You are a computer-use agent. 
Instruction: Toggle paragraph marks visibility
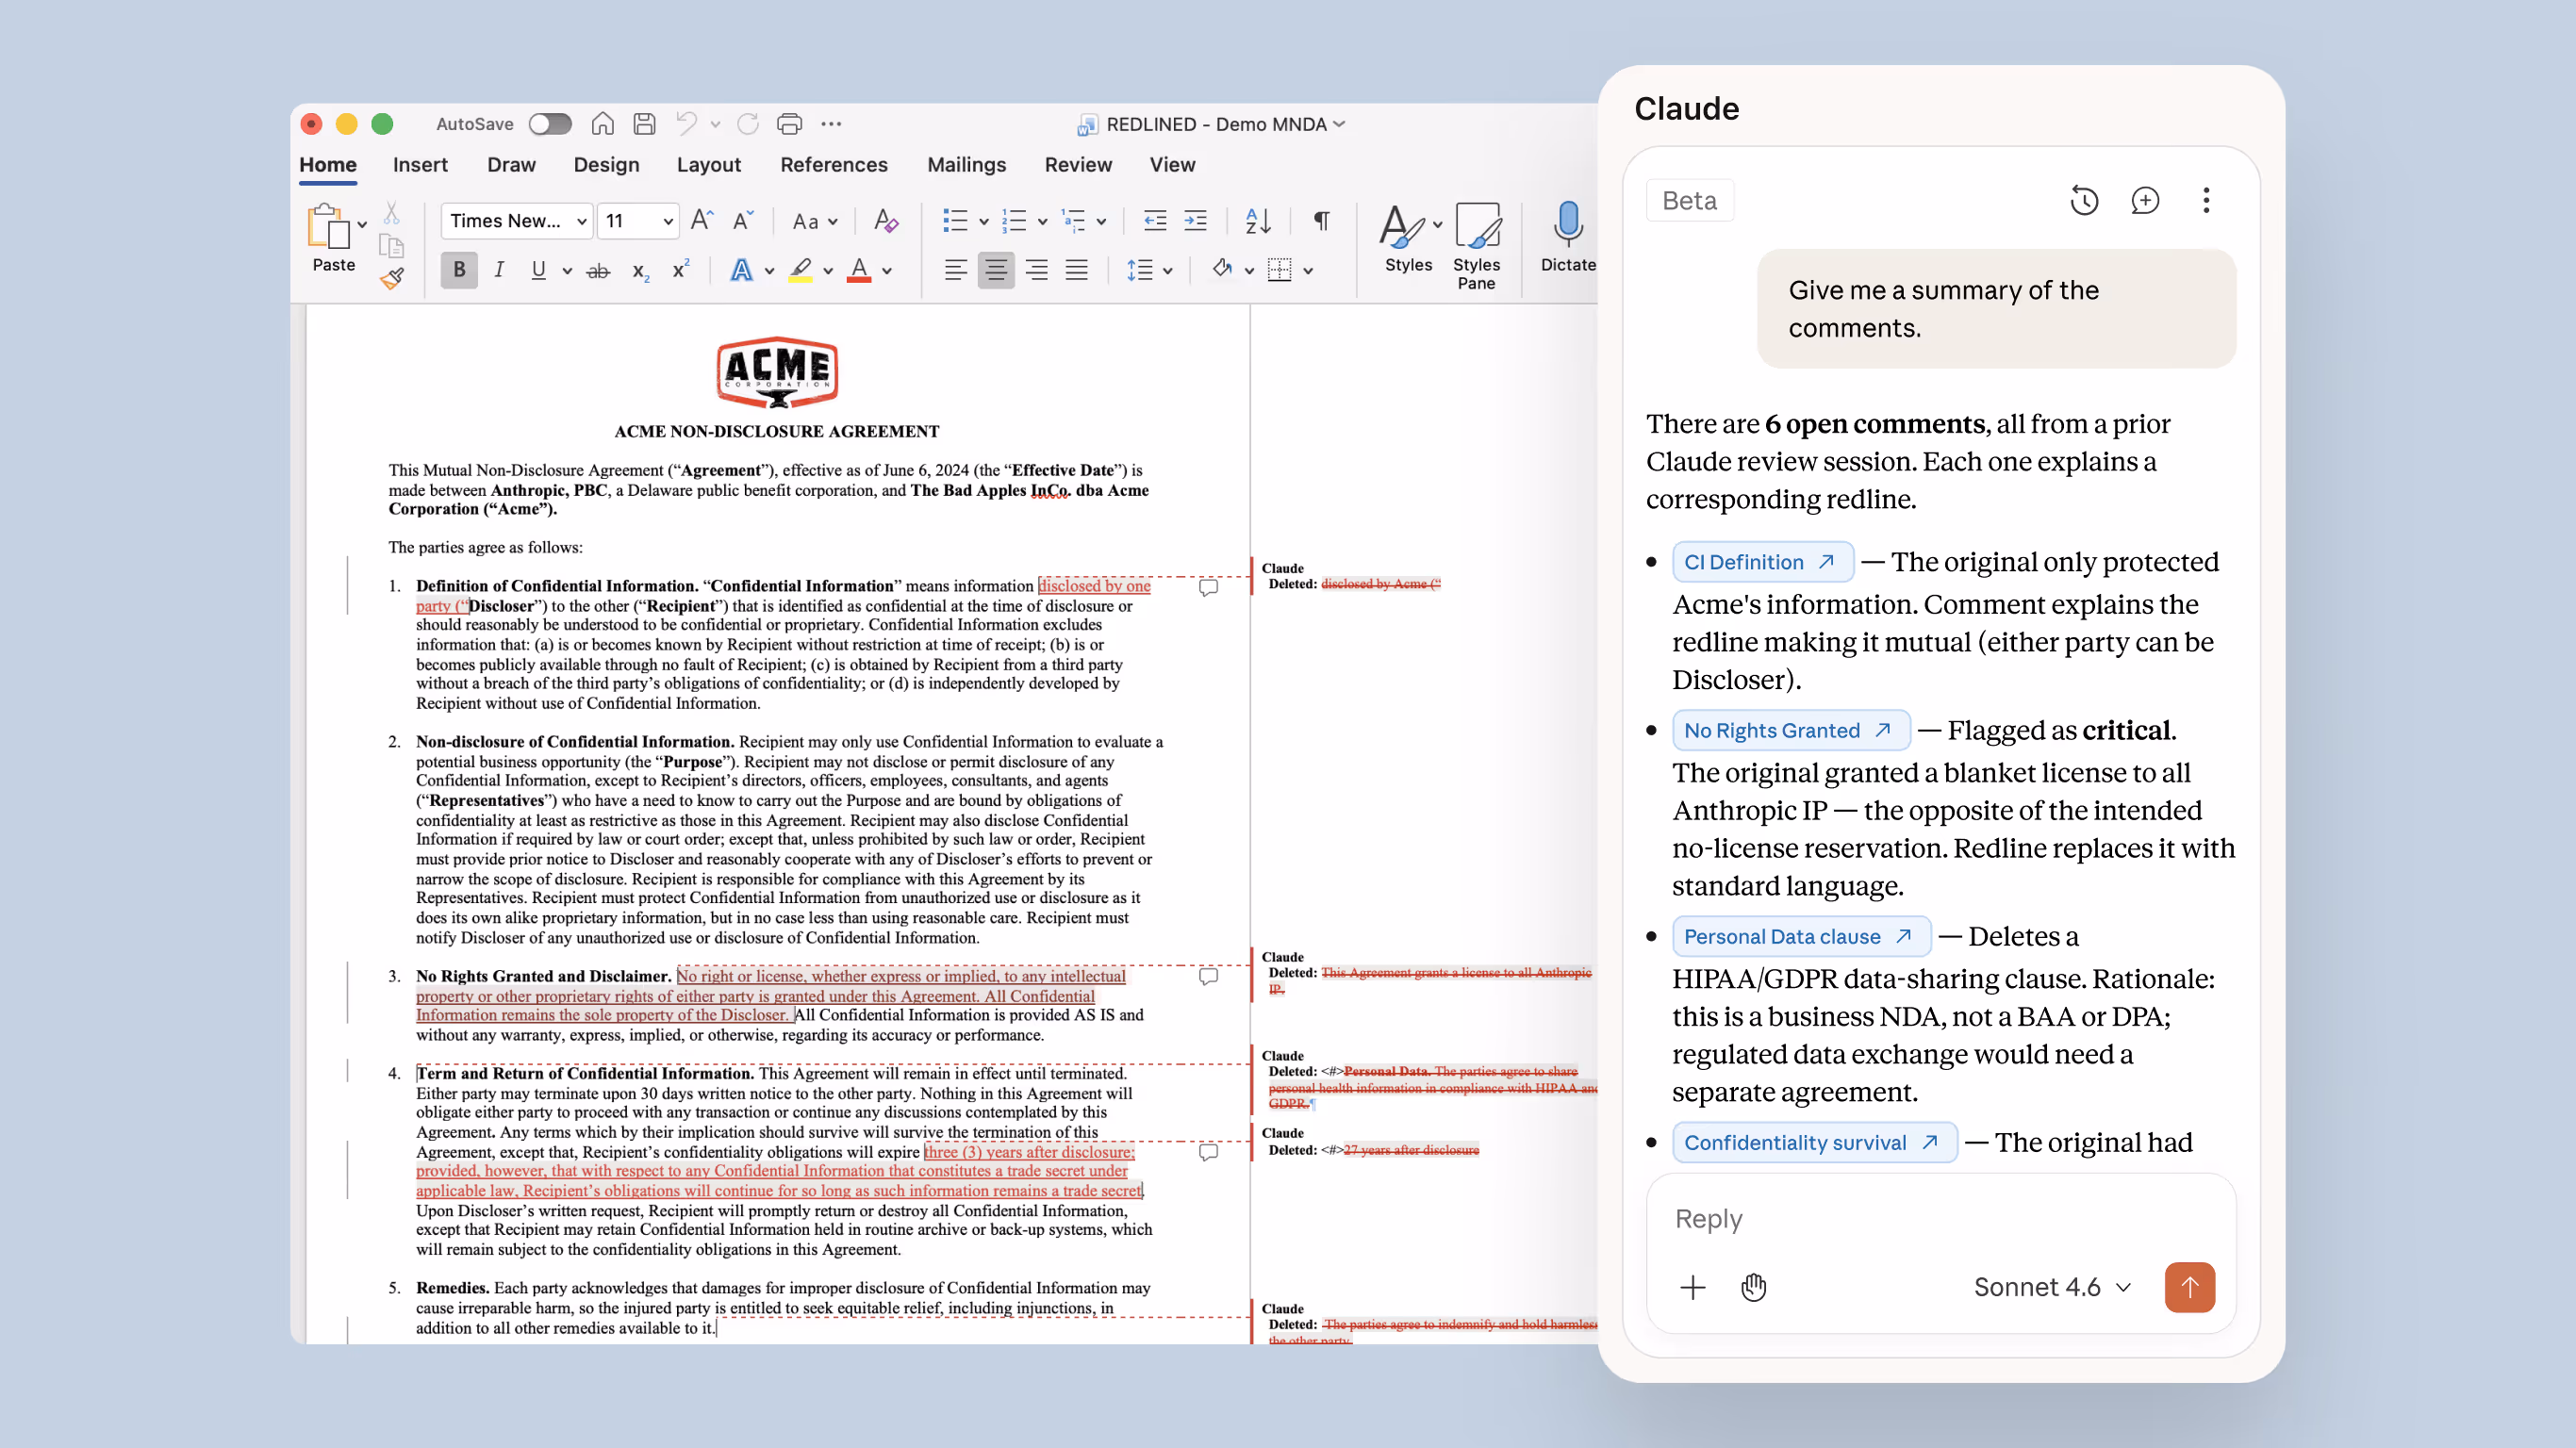pyautogui.click(x=1322, y=221)
